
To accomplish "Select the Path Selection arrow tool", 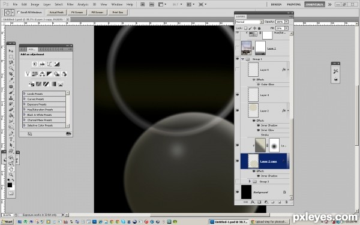I will (11, 145).
